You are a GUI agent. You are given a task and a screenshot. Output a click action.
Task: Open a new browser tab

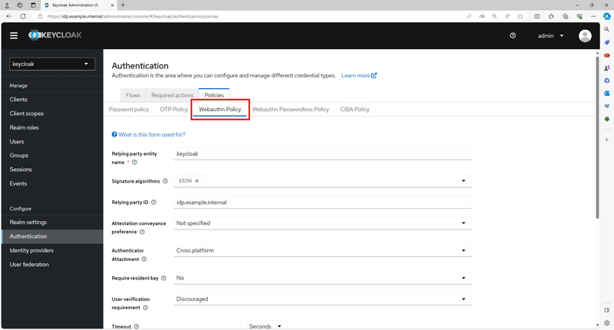pyautogui.click(x=123, y=5)
